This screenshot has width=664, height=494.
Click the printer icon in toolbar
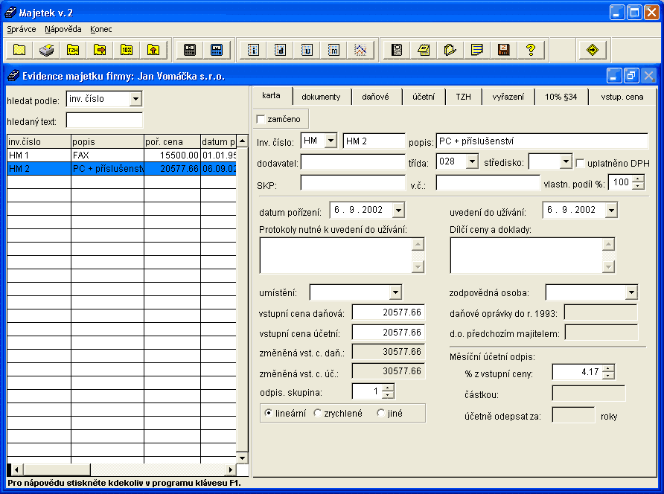(46, 50)
